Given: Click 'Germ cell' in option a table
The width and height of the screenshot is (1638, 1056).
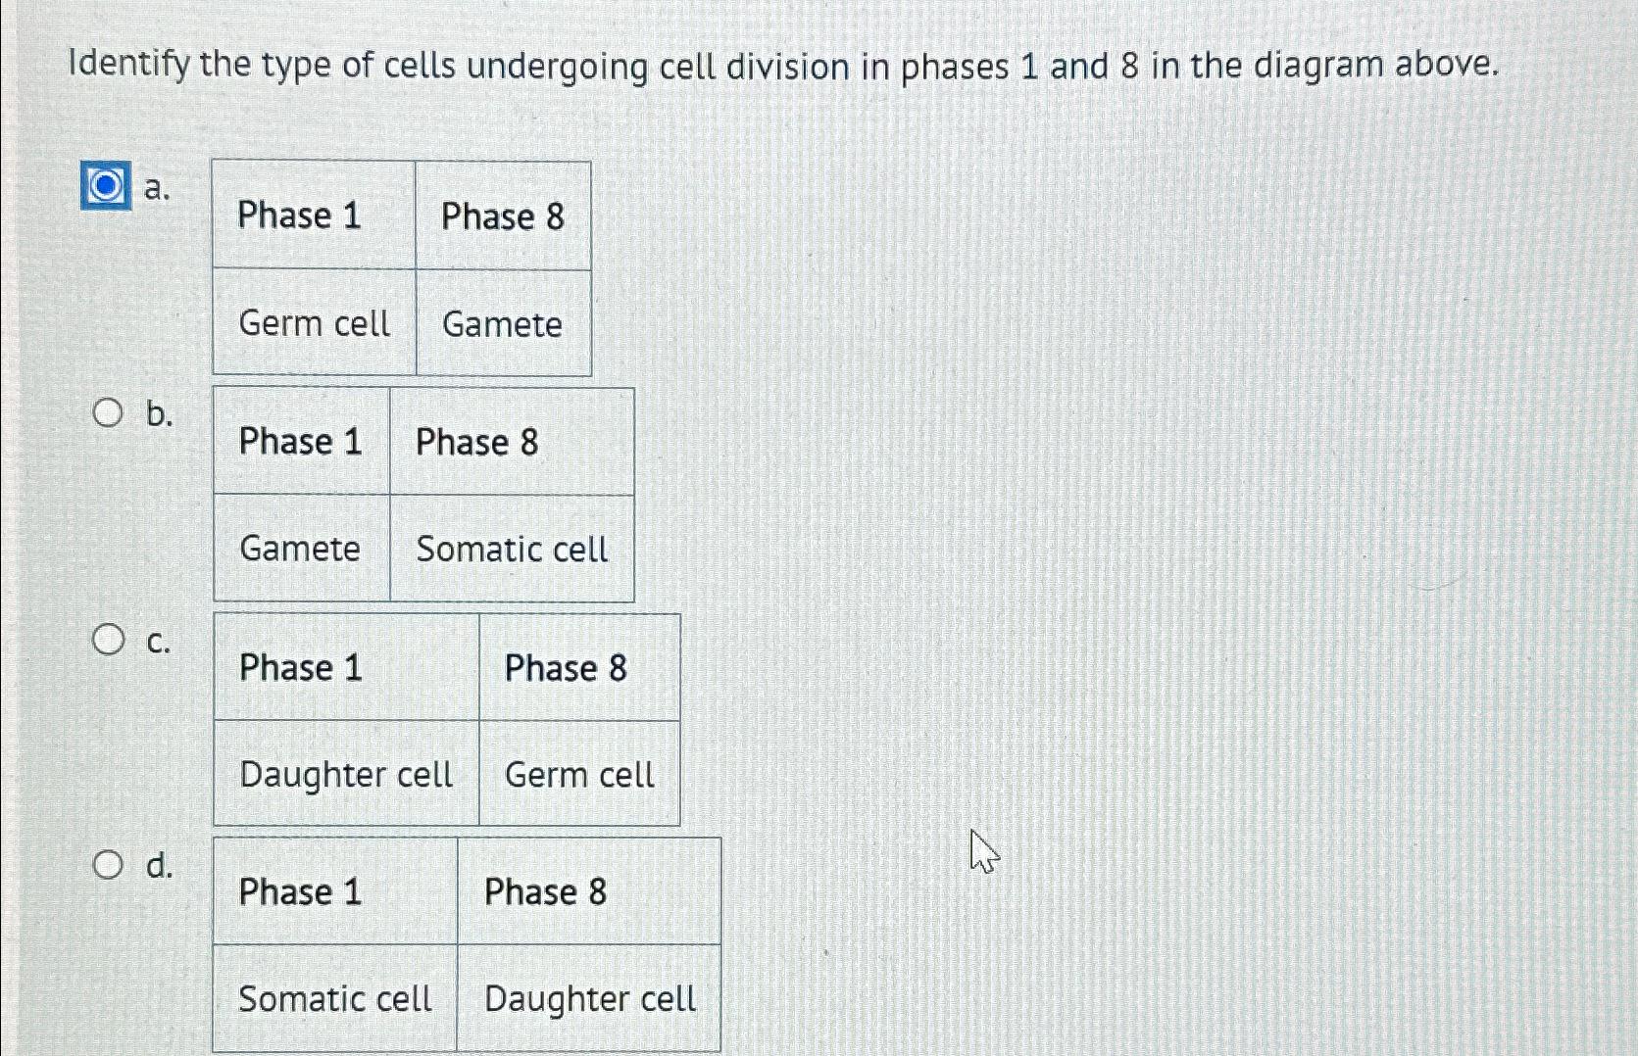Looking at the screenshot, I should point(316,324).
